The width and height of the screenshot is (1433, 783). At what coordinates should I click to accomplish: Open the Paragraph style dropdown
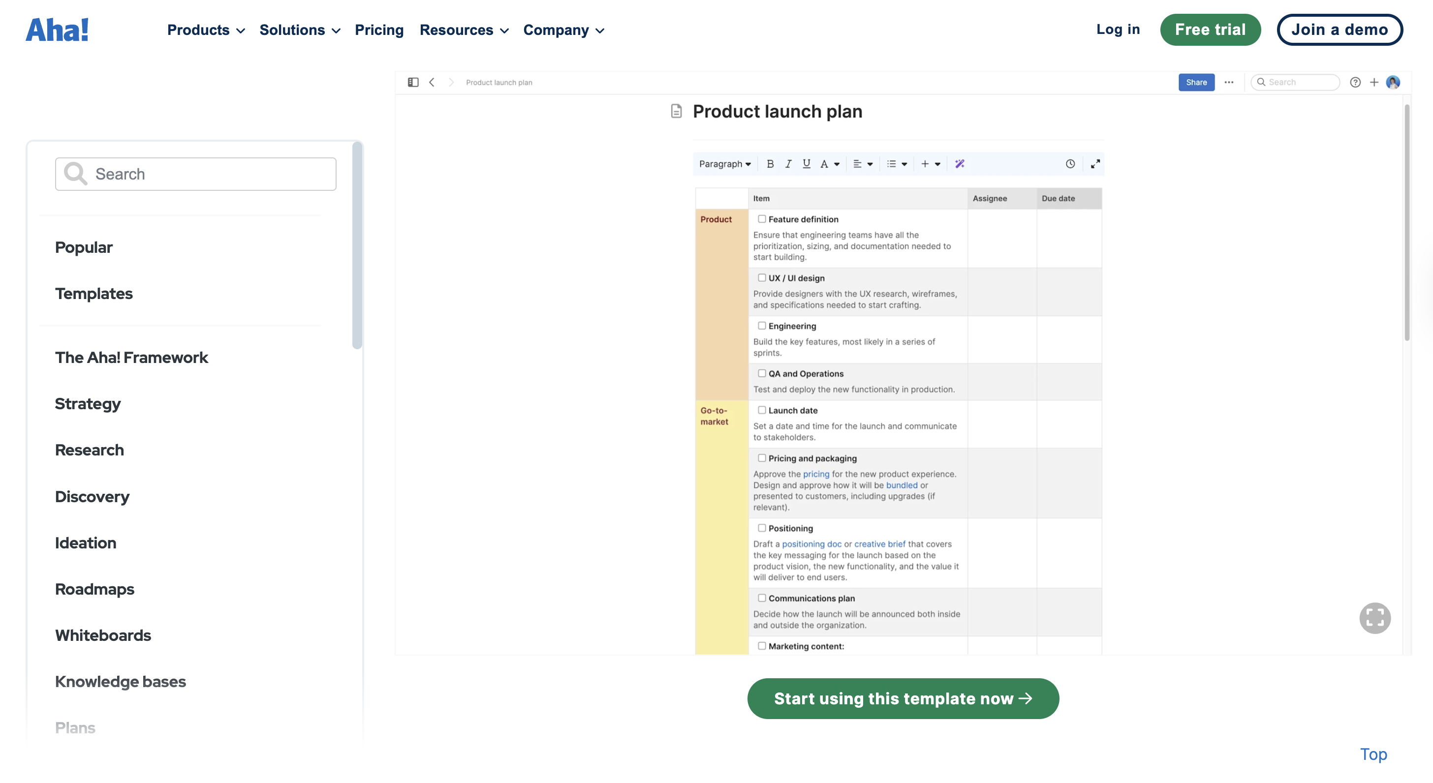click(x=725, y=163)
